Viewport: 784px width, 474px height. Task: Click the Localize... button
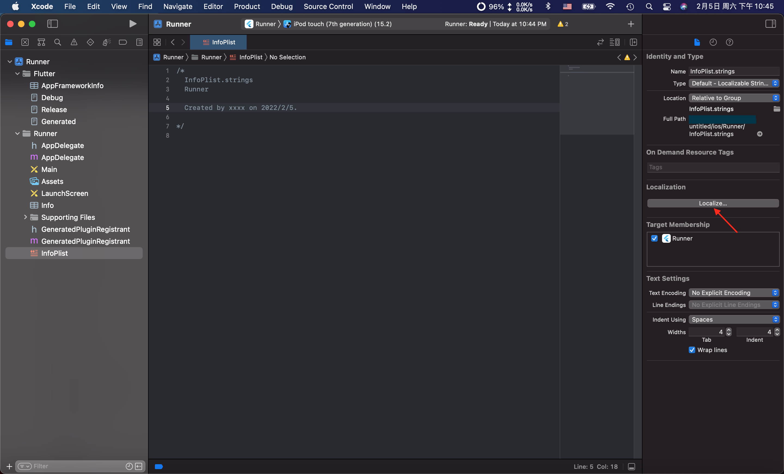point(713,203)
